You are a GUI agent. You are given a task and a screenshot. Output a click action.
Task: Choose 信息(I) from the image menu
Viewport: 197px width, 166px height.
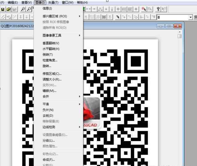(58, 9)
